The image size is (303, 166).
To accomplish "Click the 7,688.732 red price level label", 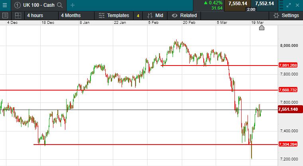I will tap(288, 90).
